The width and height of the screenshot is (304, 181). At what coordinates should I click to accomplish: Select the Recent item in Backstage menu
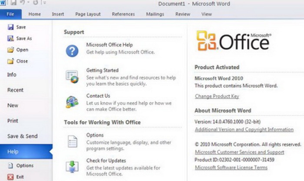15,90
